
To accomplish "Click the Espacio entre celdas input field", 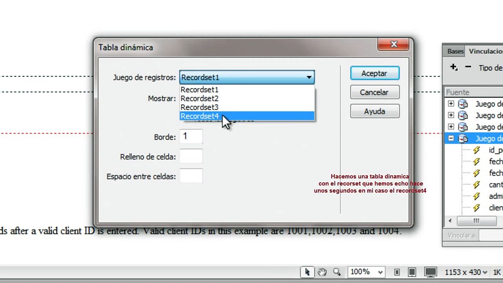I will pos(191,176).
